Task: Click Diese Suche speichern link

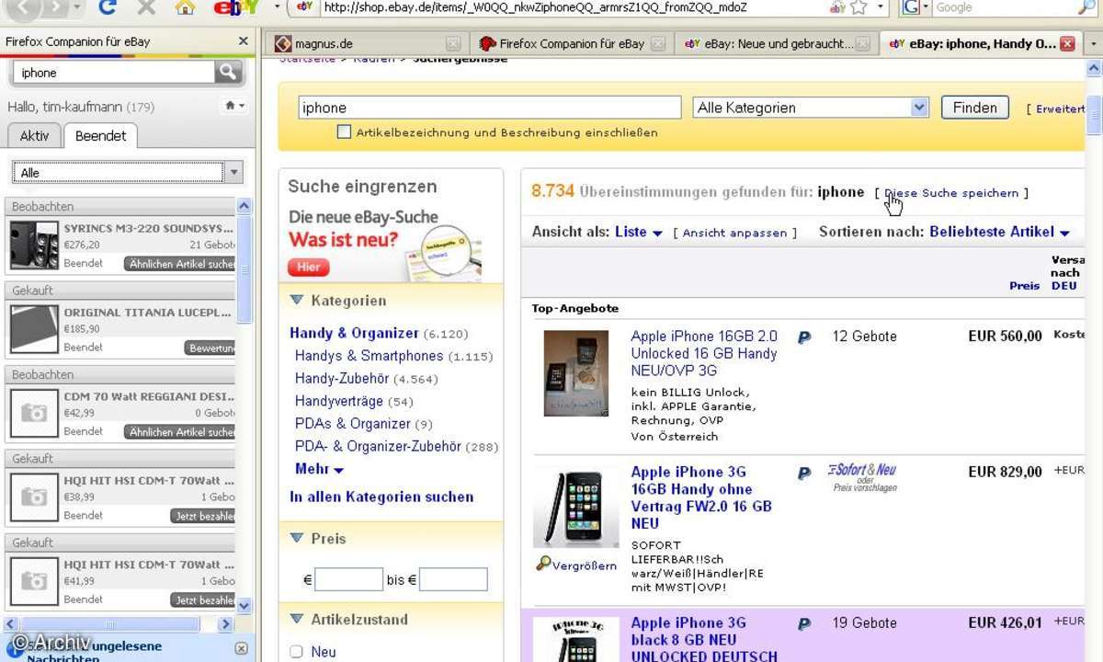Action: (951, 193)
